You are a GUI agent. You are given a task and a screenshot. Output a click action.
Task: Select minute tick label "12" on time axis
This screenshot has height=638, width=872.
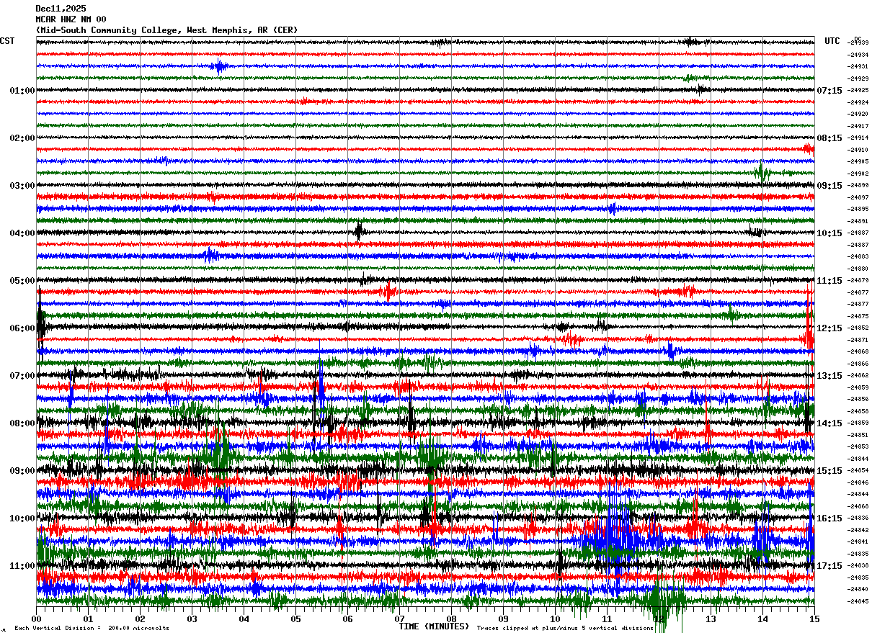(659, 619)
